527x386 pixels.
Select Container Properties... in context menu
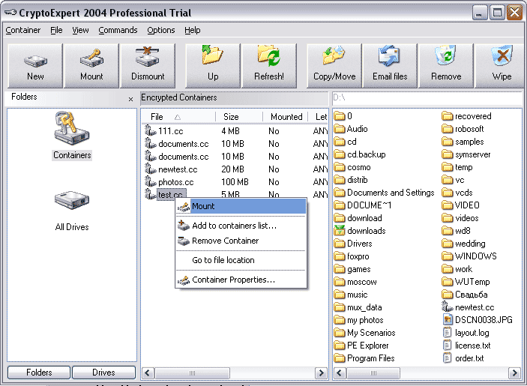[x=233, y=280]
